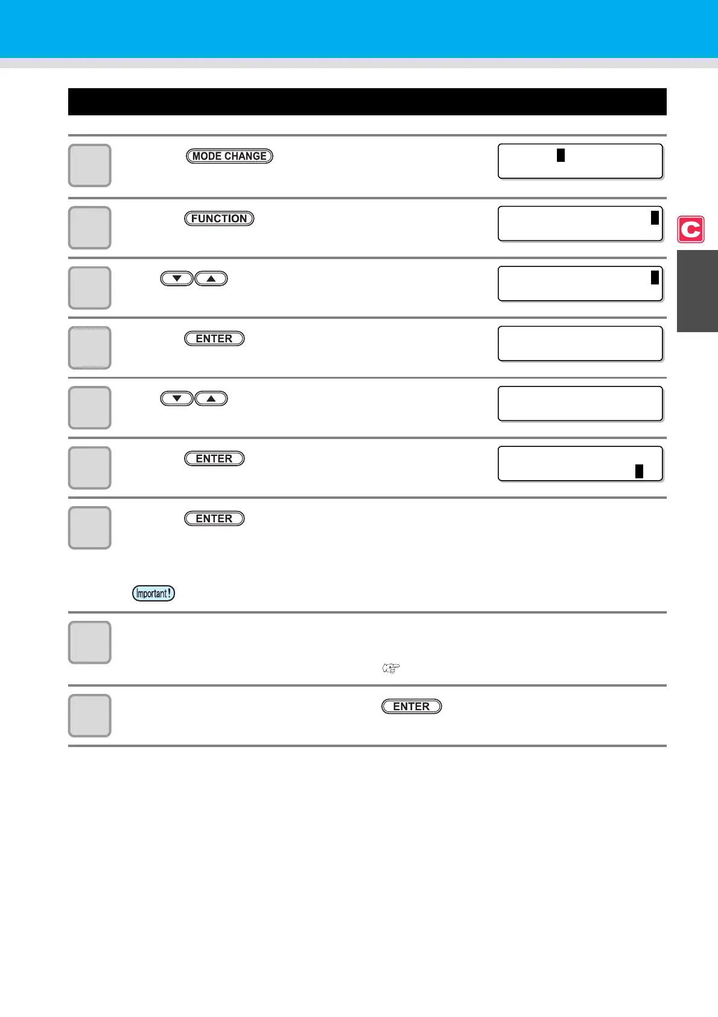Click the red C icon on the right edge
718x1017 pixels.
pos(691,229)
